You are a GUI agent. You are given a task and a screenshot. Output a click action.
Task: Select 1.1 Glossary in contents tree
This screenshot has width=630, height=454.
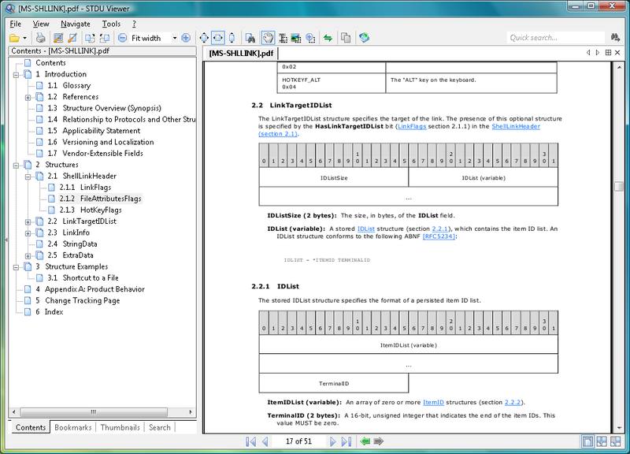click(x=69, y=86)
